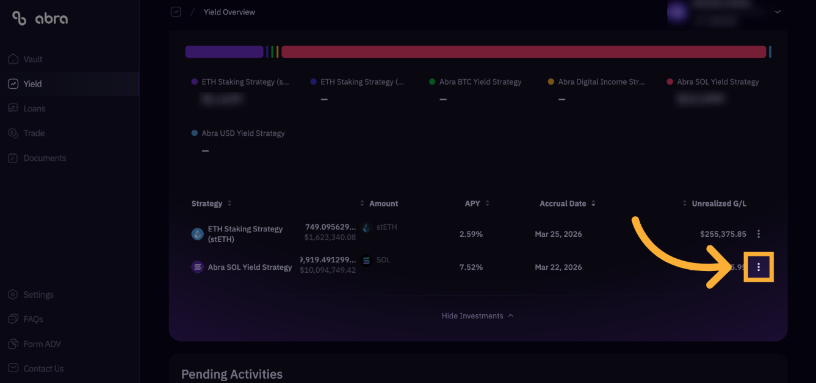Click the Loans sidebar icon
Image resolution: width=816 pixels, height=383 pixels.
point(13,108)
